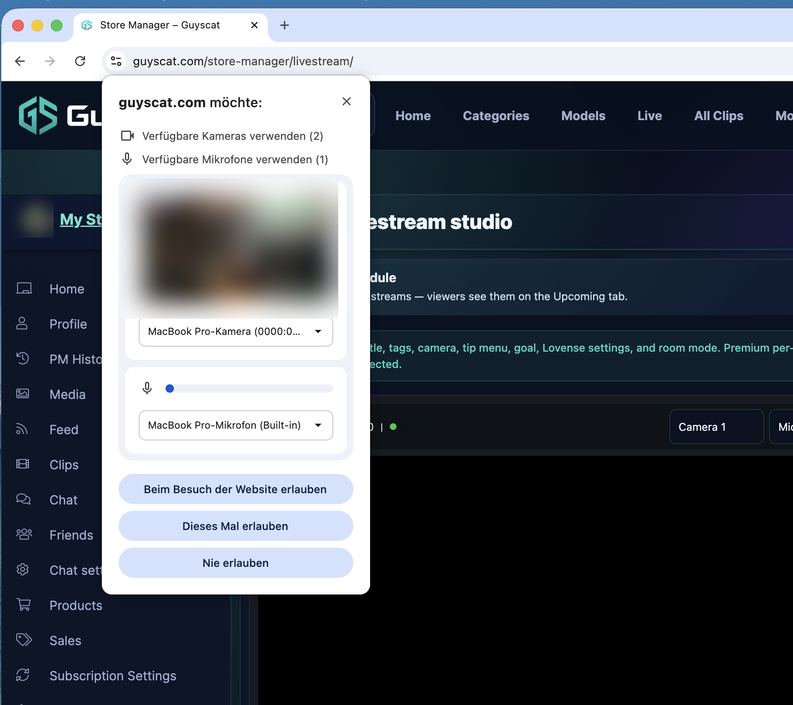Select Sales in the sidebar
The height and width of the screenshot is (705, 793).
click(x=65, y=641)
